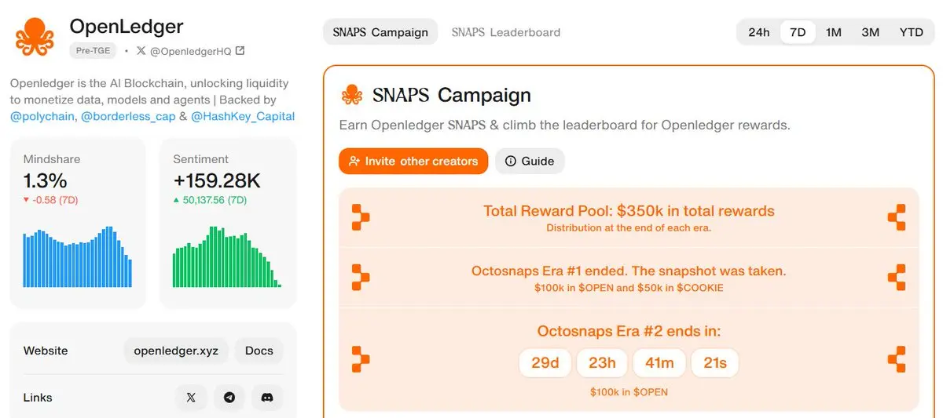This screenshot has height=418, width=943.
Task: Click the octopus icon in SNAPS Campaign header
Action: 351,96
